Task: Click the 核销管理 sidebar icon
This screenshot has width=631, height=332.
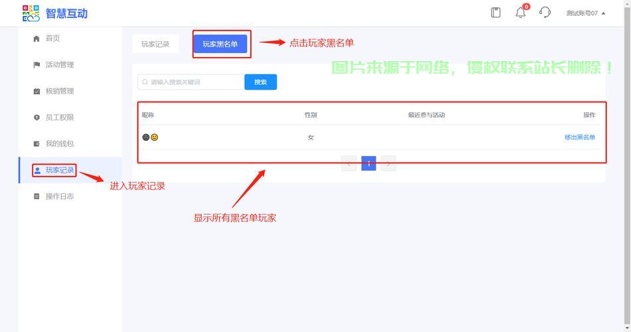Action: [x=36, y=91]
